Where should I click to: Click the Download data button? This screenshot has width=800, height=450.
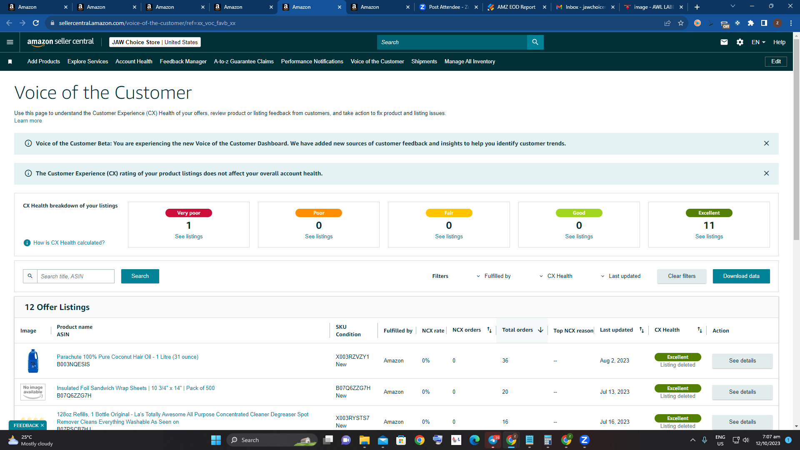tap(741, 276)
